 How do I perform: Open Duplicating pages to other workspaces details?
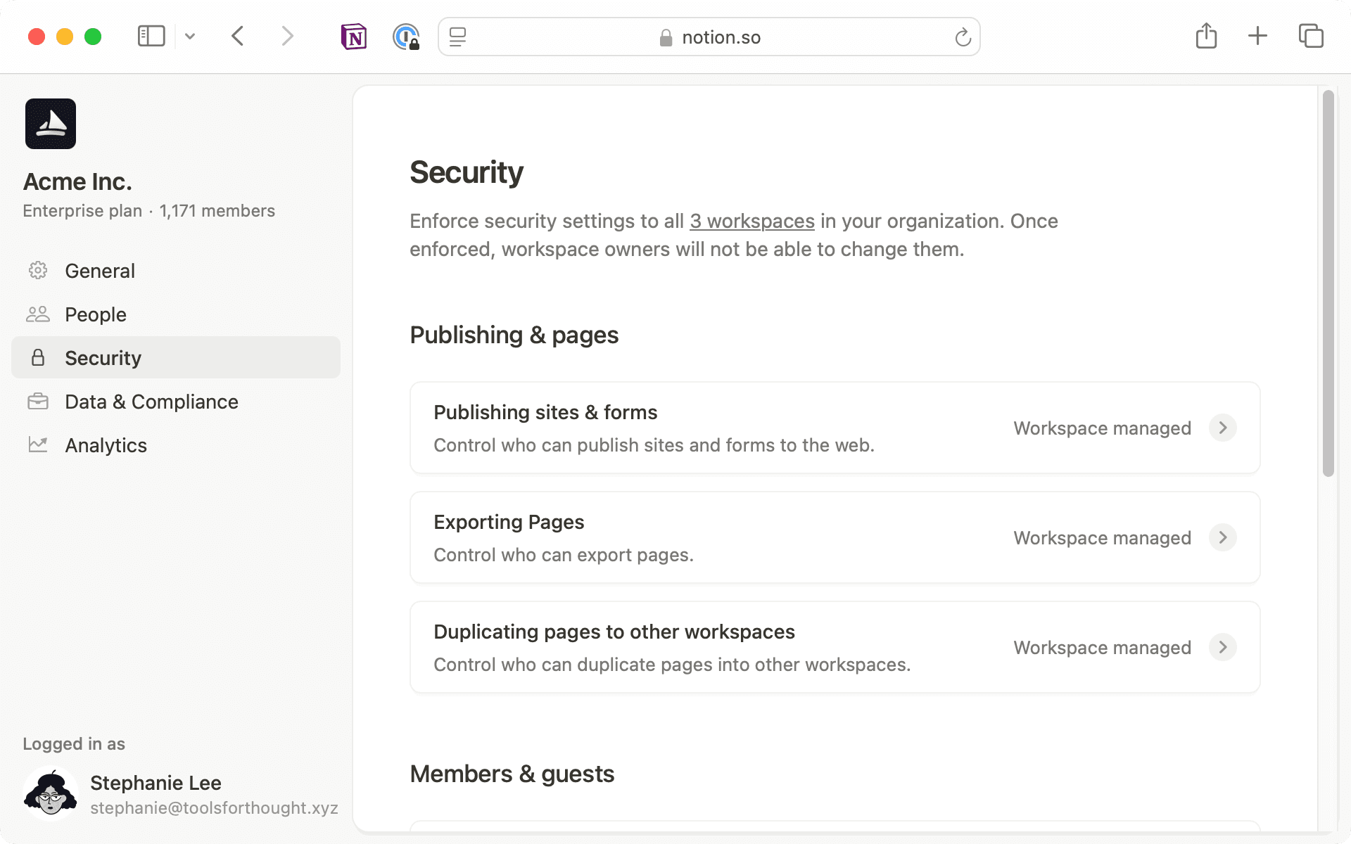(x=1223, y=647)
